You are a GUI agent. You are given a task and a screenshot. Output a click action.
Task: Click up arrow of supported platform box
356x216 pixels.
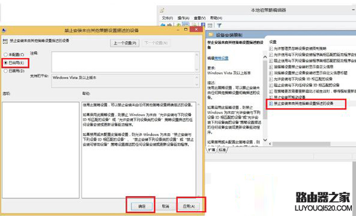(197, 77)
